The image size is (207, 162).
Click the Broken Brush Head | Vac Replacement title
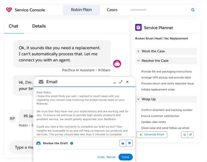(161, 39)
